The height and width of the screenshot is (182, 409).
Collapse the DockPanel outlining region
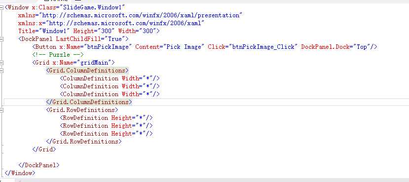(1, 39)
